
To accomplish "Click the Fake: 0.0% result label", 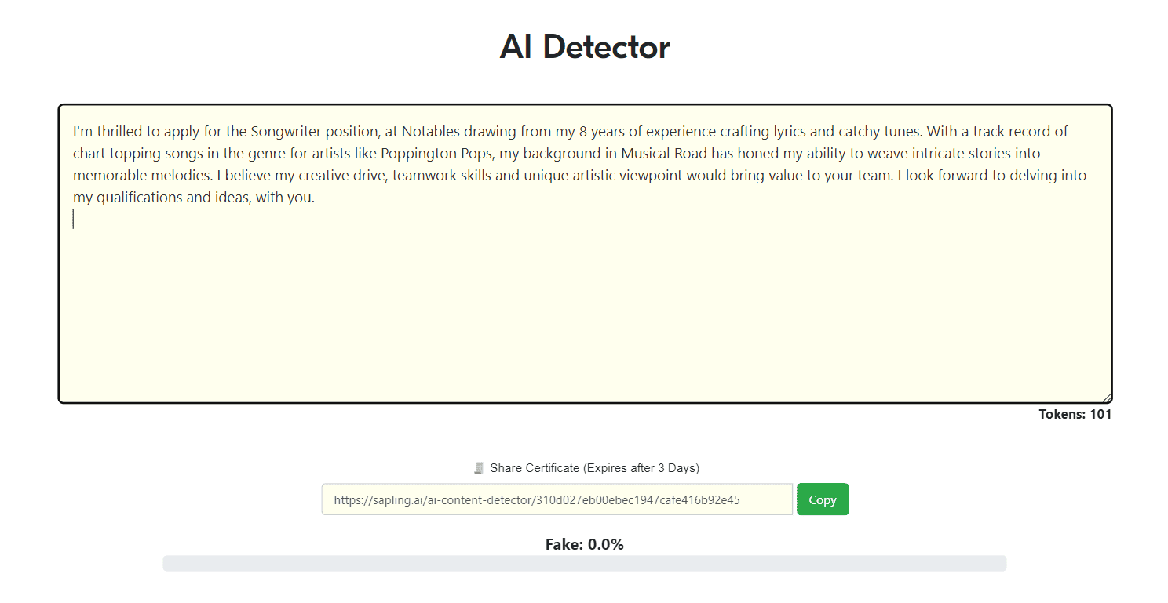I will (x=584, y=544).
